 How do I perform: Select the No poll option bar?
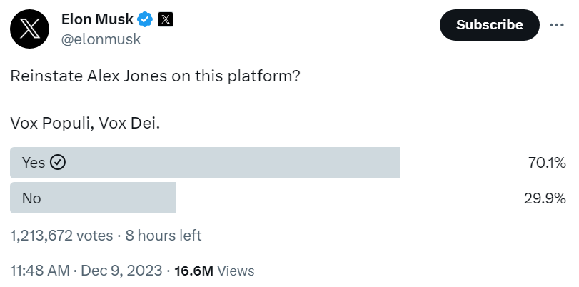coord(93,198)
